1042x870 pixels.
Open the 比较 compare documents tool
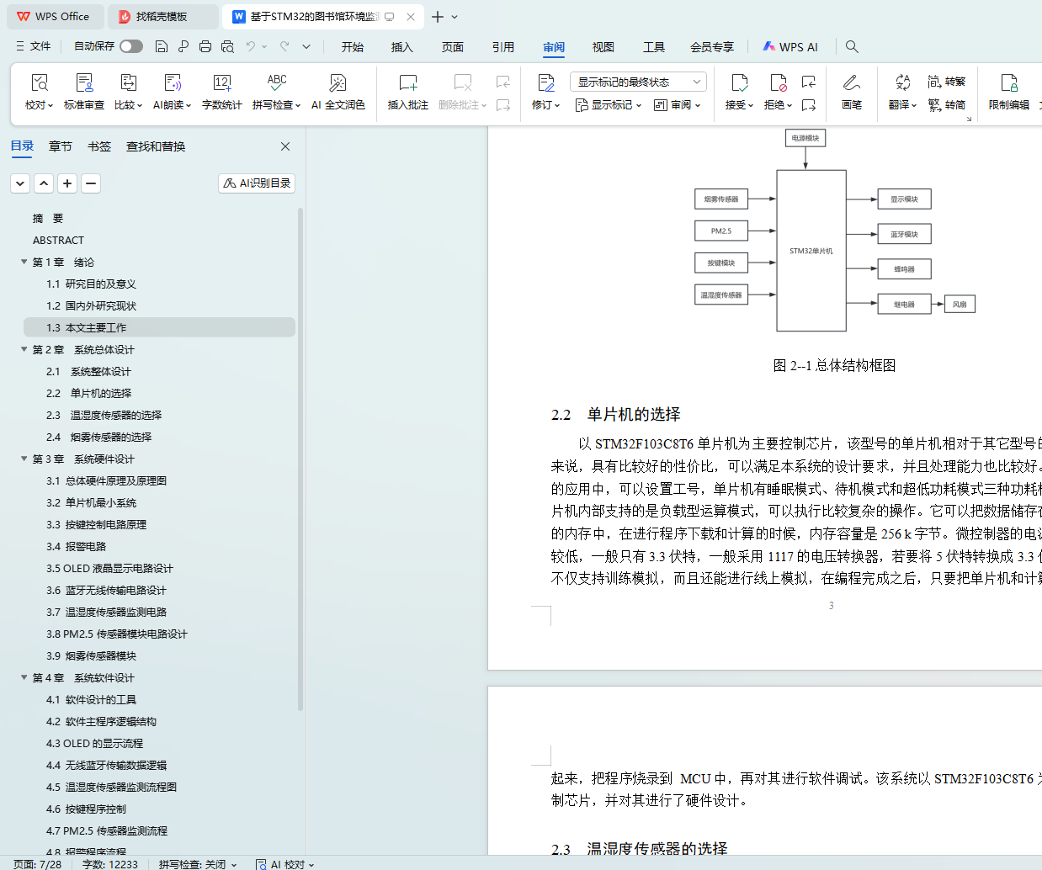point(128,93)
